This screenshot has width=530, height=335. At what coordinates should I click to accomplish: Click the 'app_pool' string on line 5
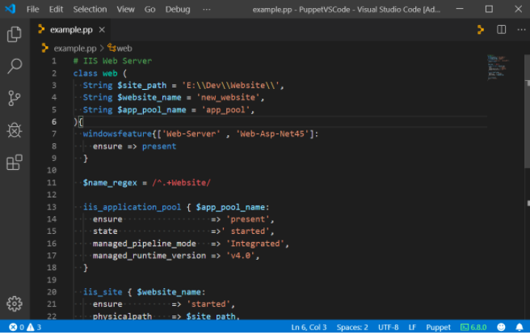pos(225,110)
